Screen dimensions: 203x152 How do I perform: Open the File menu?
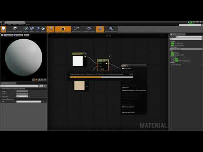coord(3,25)
